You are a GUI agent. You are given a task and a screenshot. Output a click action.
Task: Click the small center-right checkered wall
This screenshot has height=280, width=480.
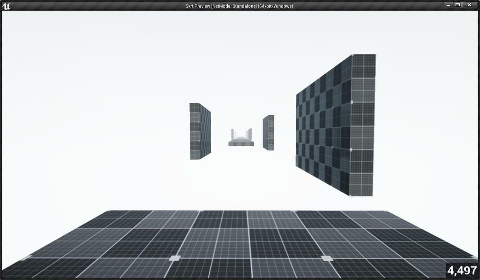[268, 133]
